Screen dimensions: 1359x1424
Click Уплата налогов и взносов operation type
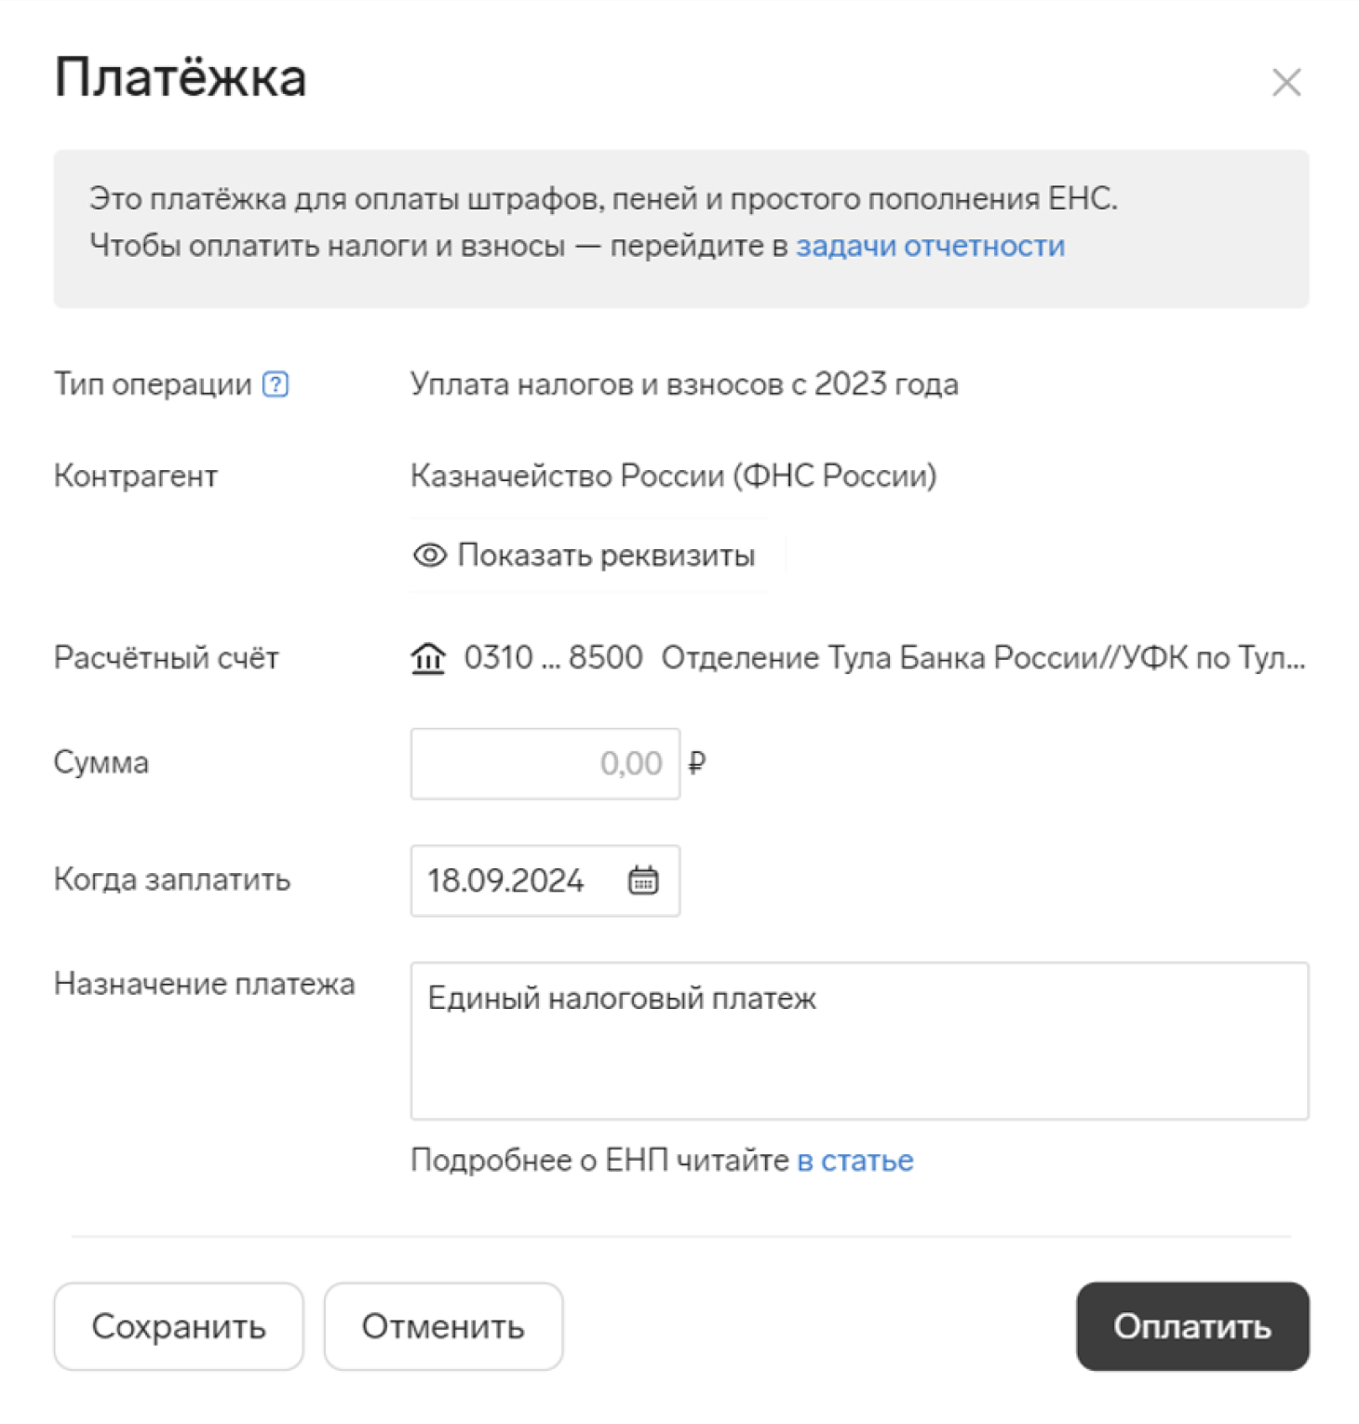[684, 384]
